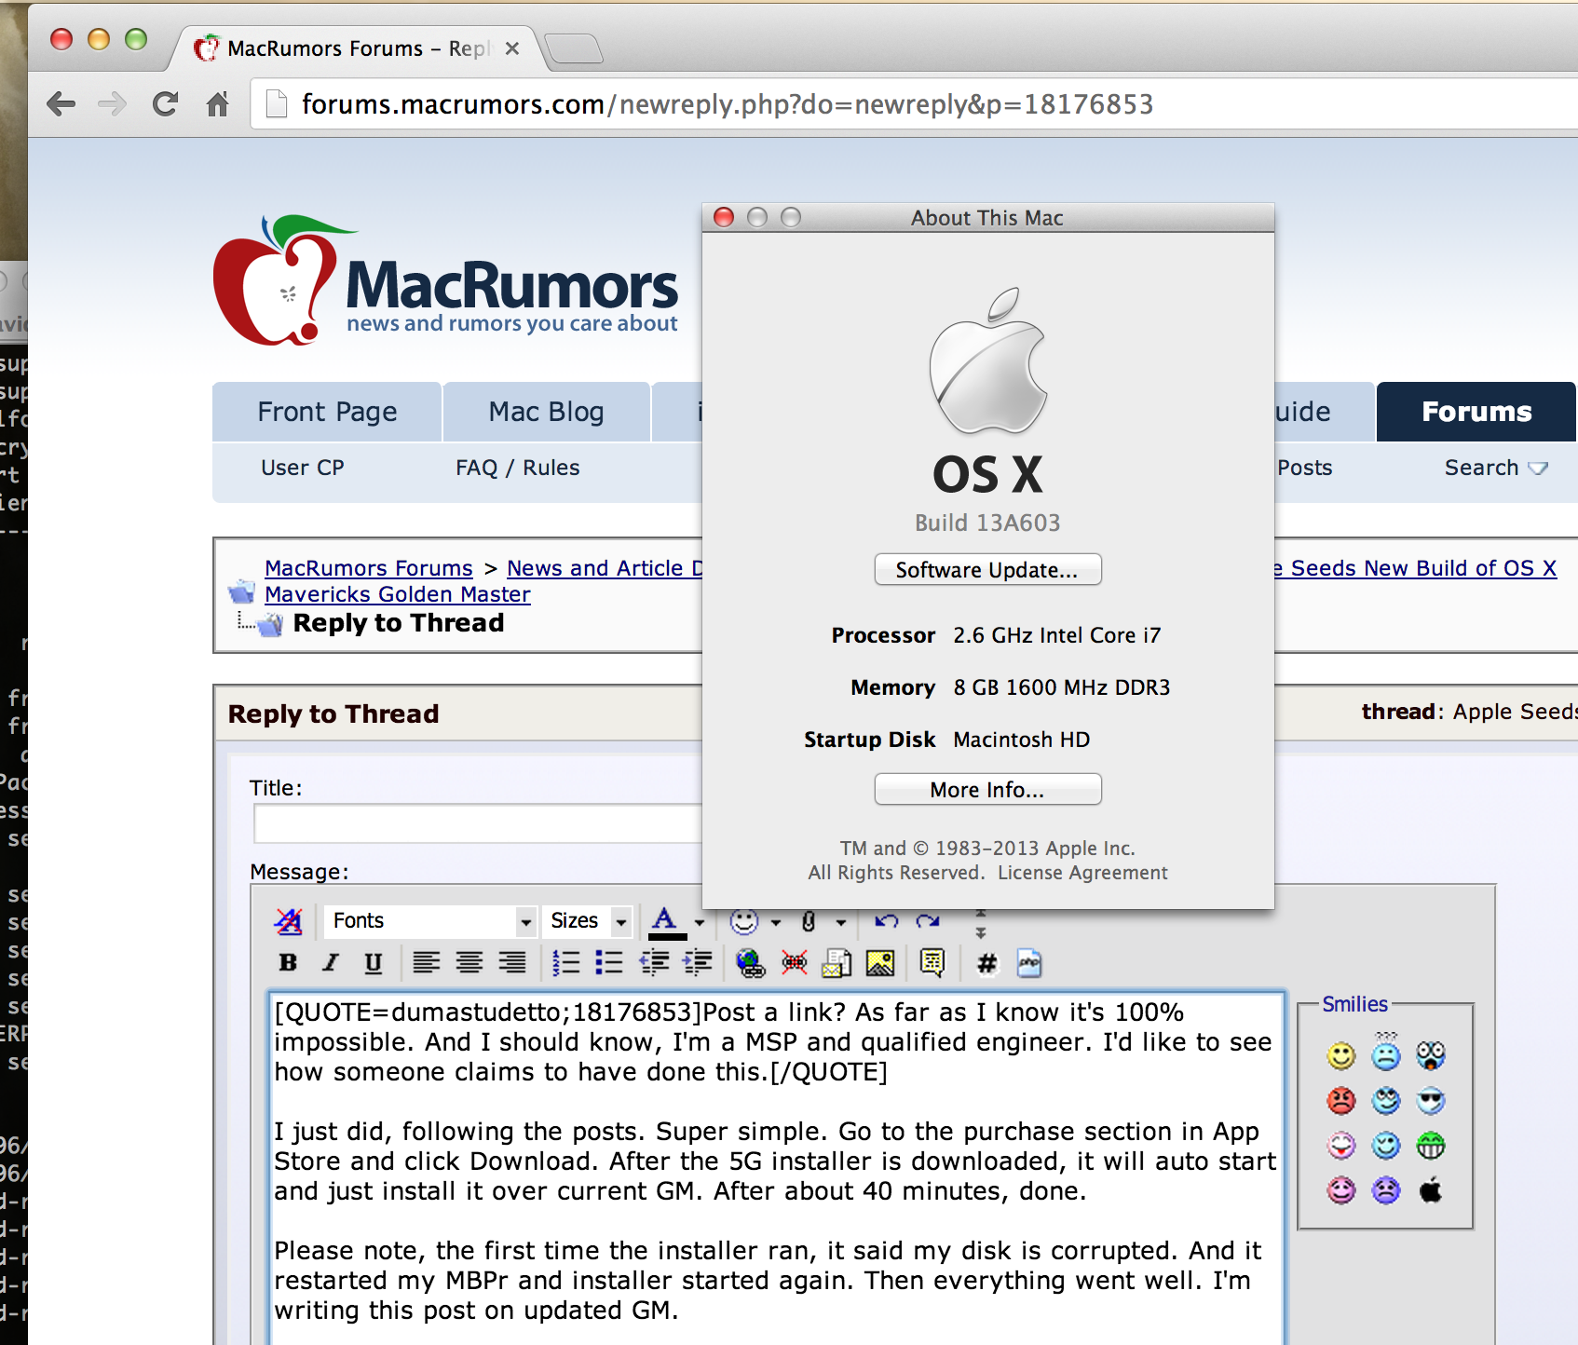The image size is (1578, 1345).
Task: Insert the pink tongue-out smiley
Action: pyautogui.click(x=1341, y=1146)
